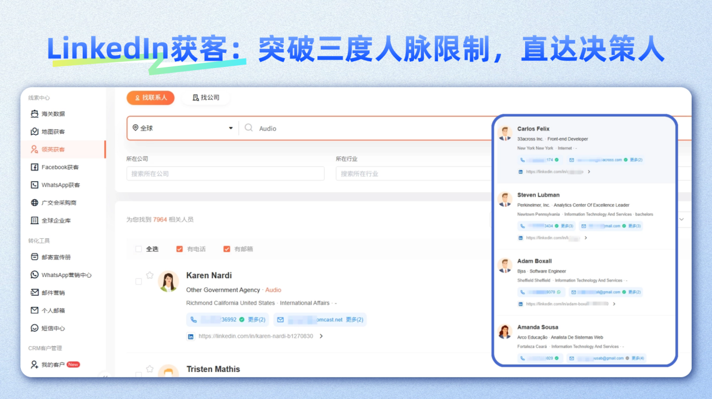712x399 pixels.
Task: Open 广交会采购商 globe entry
Action: (53, 203)
